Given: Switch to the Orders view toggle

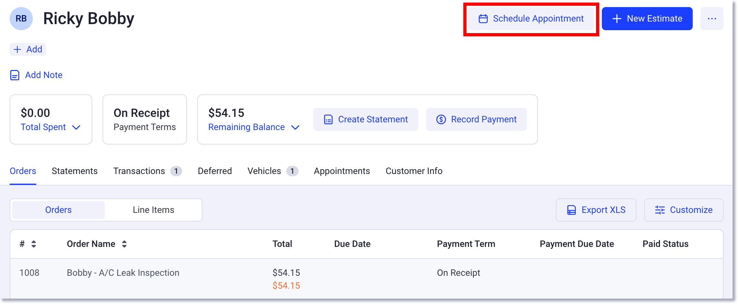Looking at the screenshot, I should tap(58, 210).
